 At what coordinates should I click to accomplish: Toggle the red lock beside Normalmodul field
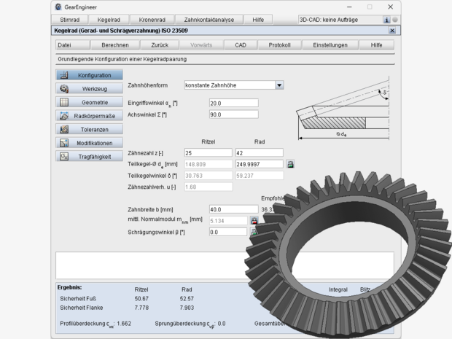click(x=254, y=221)
